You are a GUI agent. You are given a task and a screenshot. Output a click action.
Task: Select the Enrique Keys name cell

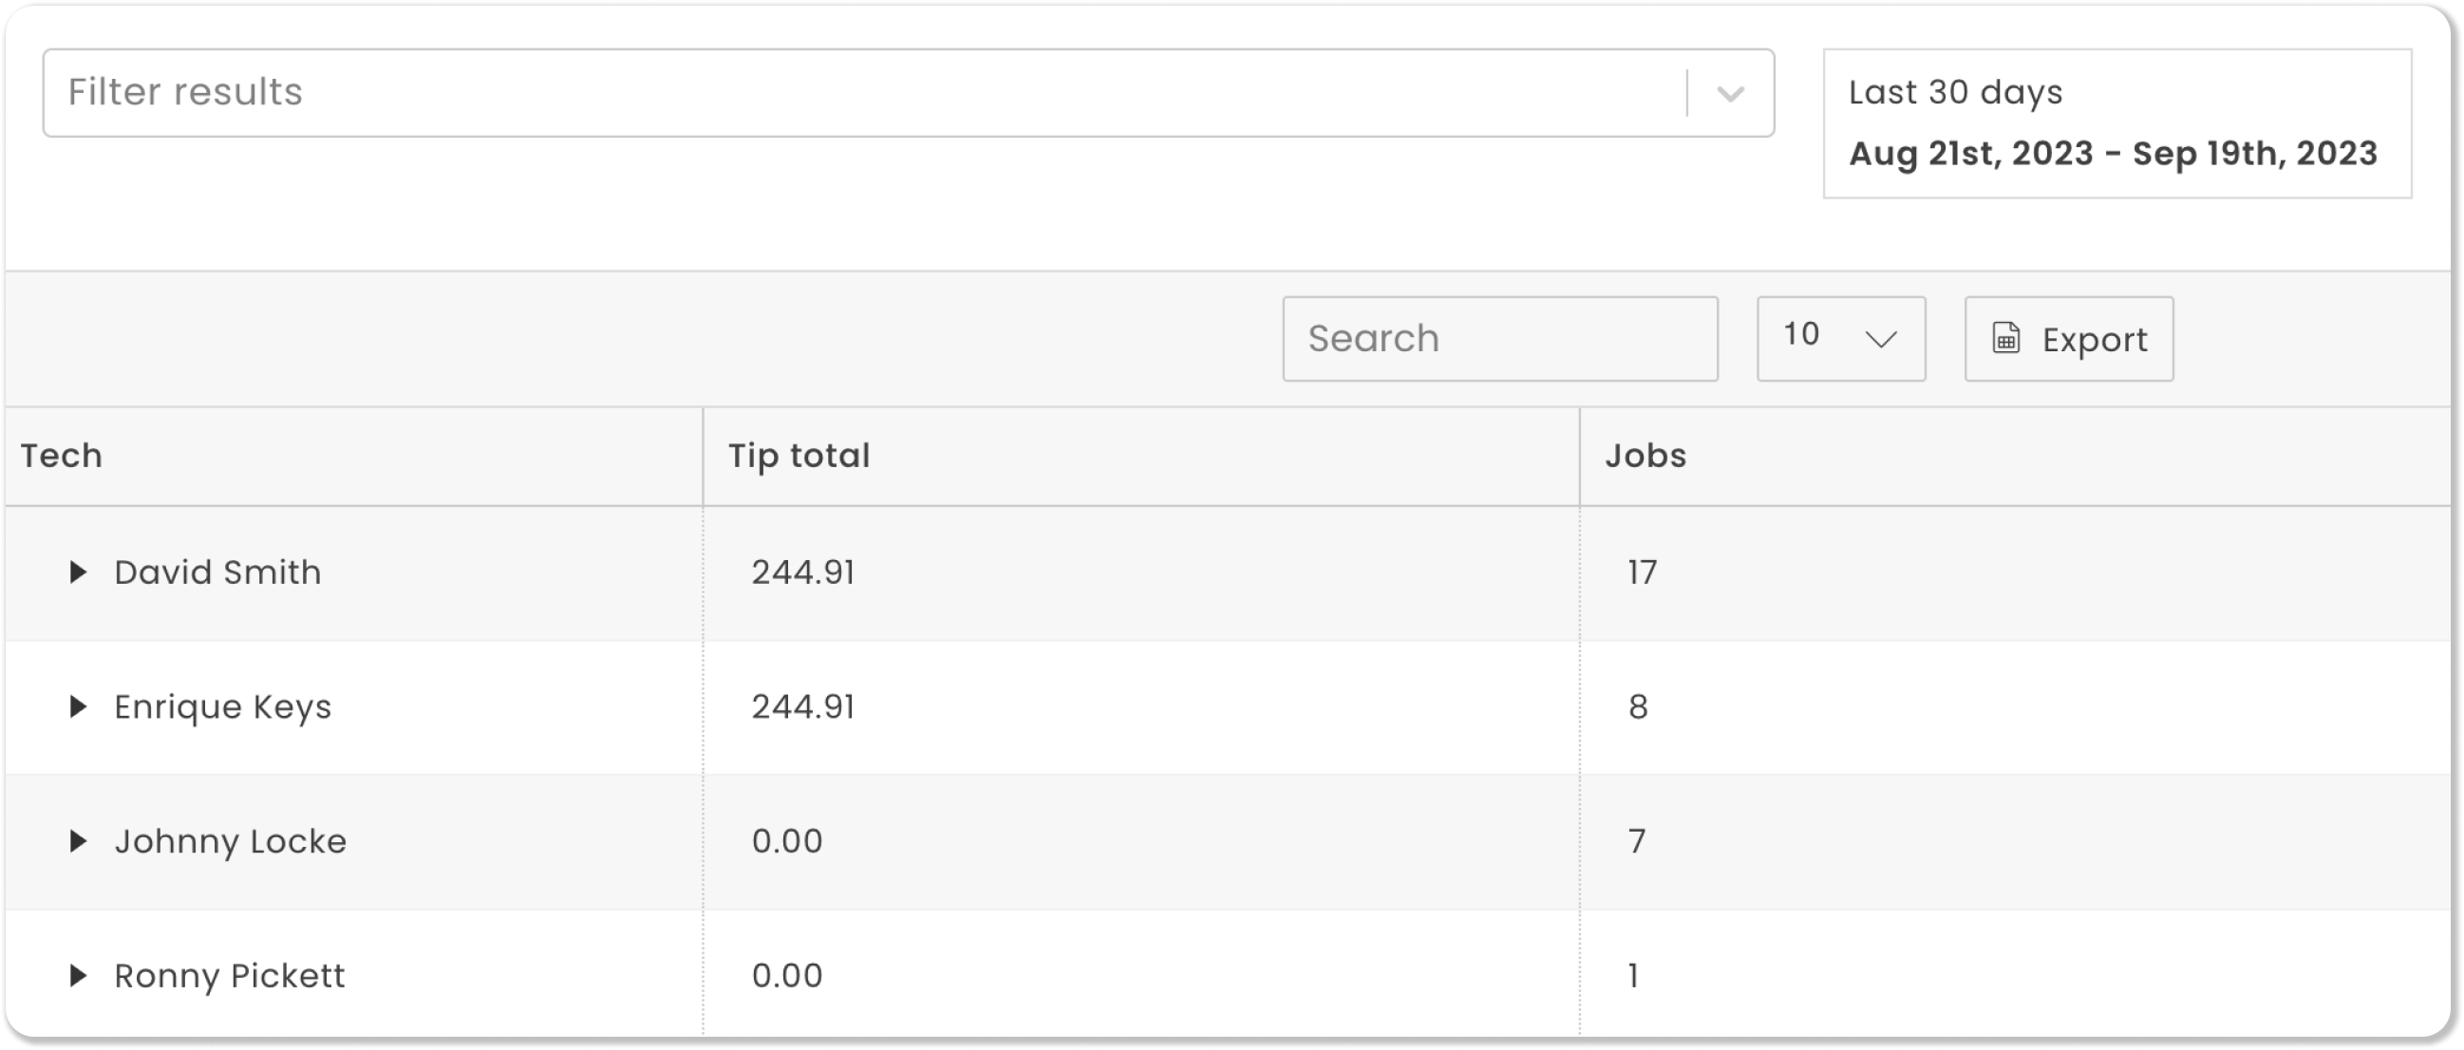pos(223,706)
